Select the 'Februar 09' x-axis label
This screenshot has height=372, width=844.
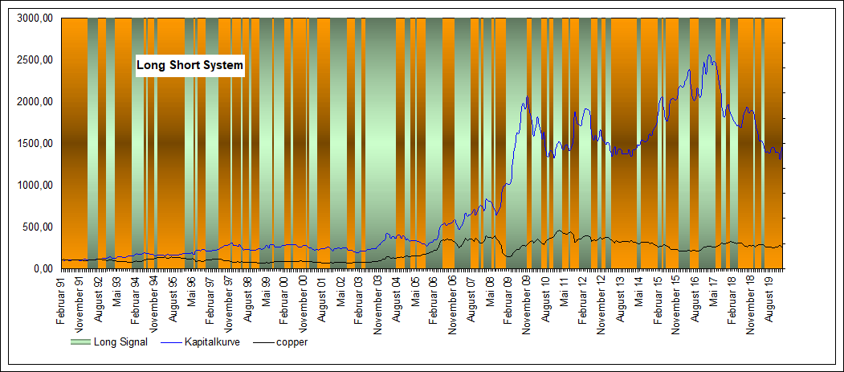(x=508, y=301)
